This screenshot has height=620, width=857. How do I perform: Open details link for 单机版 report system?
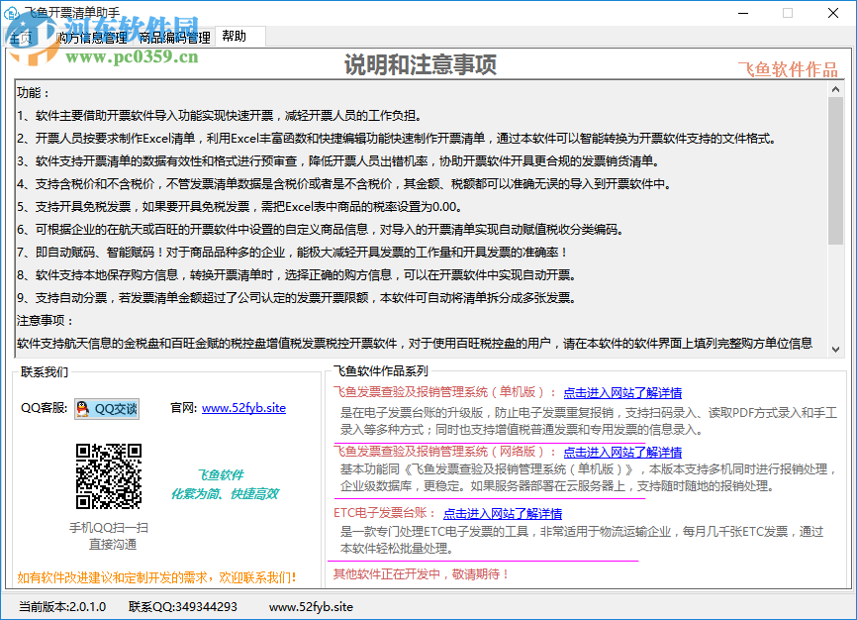pyautogui.click(x=621, y=391)
